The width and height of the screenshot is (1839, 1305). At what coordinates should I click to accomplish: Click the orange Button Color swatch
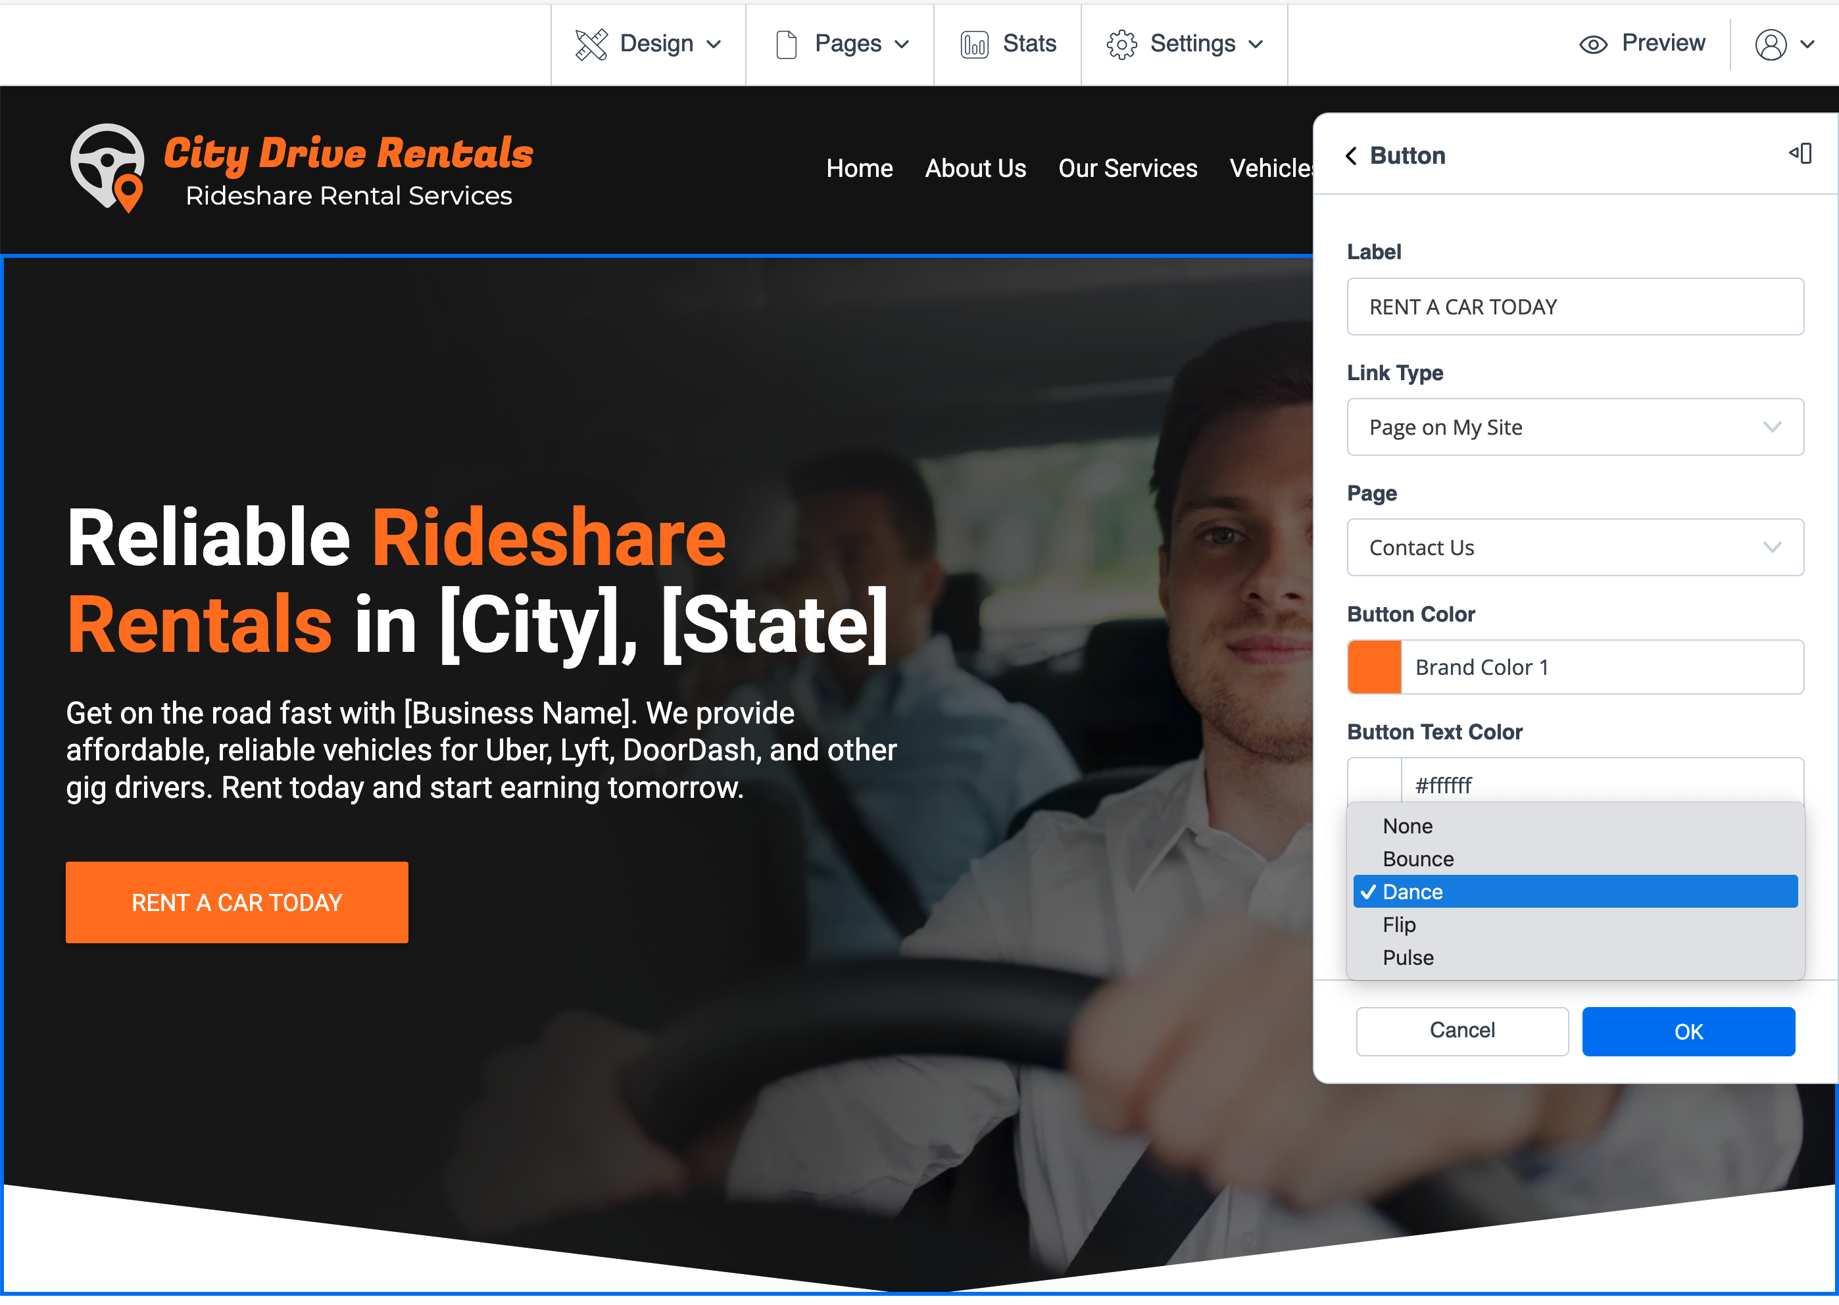point(1374,667)
